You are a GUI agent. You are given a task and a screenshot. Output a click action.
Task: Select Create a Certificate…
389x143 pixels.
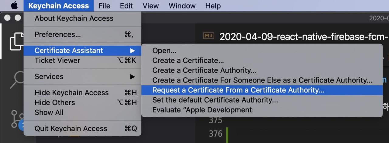pos(262,60)
